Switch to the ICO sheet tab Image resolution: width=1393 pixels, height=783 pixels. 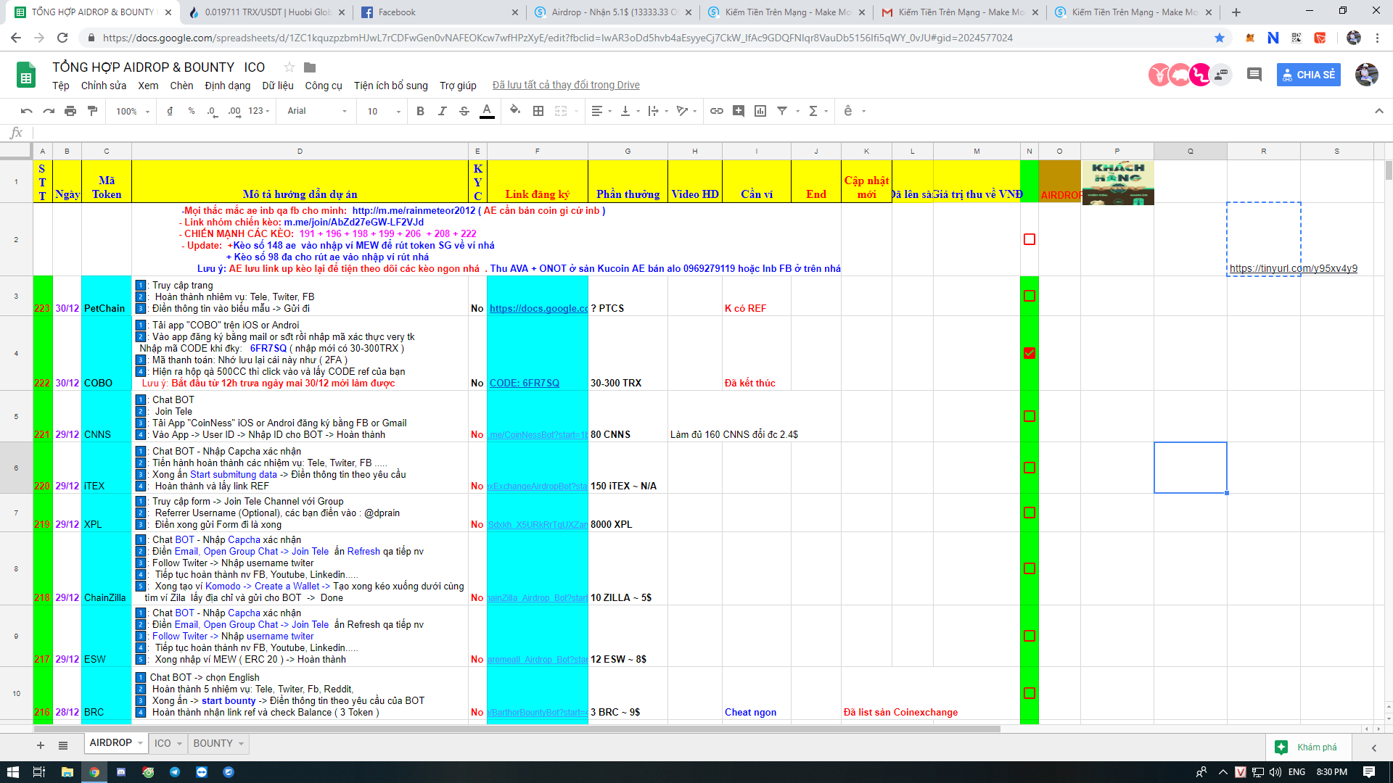[163, 743]
